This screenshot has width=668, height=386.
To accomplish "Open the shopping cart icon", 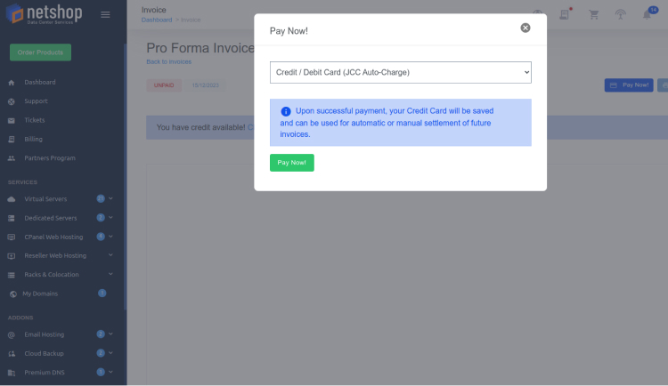I will 593,14.
